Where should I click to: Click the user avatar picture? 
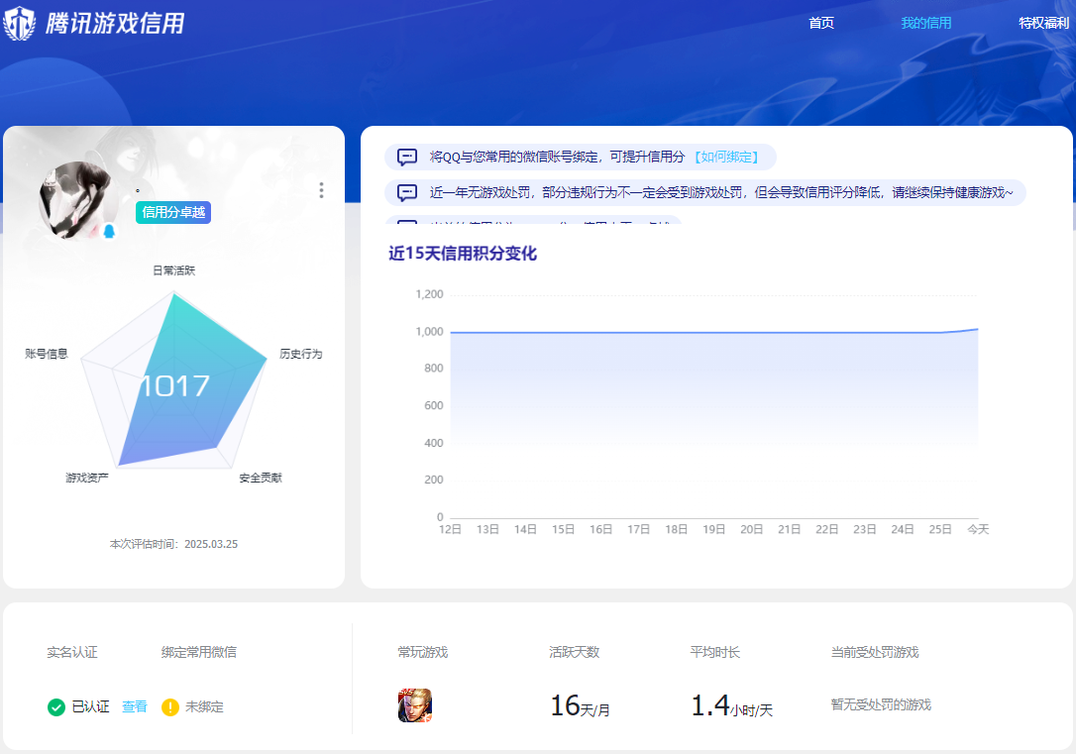77,200
